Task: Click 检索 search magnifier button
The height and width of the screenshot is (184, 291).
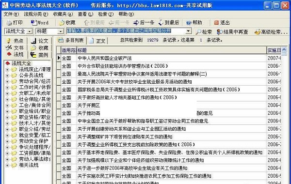Action: 204,32
